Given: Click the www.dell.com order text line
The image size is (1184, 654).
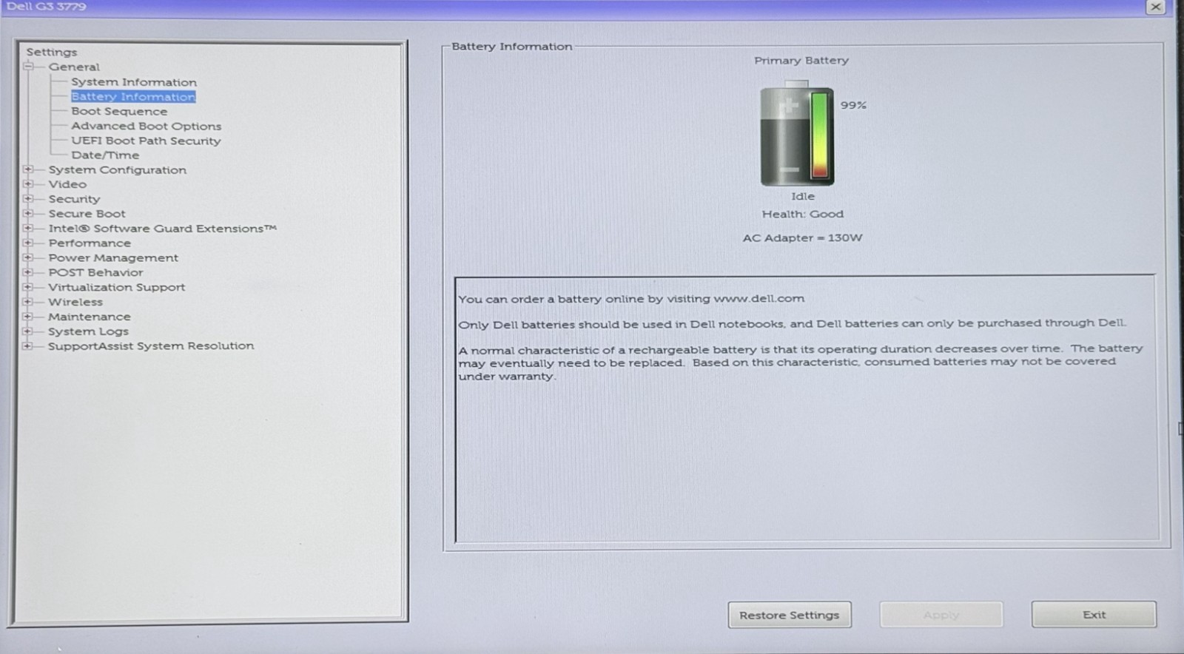Looking at the screenshot, I should click(x=631, y=299).
